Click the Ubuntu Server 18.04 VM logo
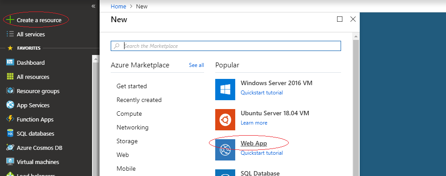 click(x=225, y=120)
